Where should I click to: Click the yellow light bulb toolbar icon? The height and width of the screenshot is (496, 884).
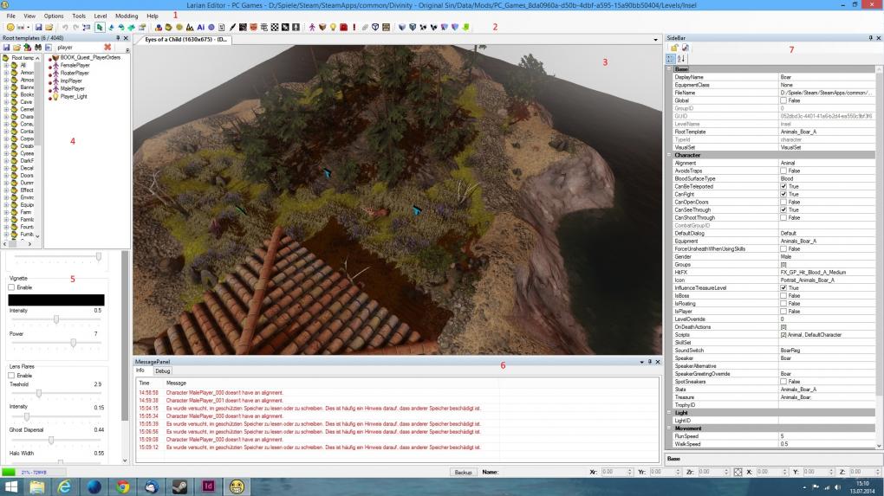(333, 27)
